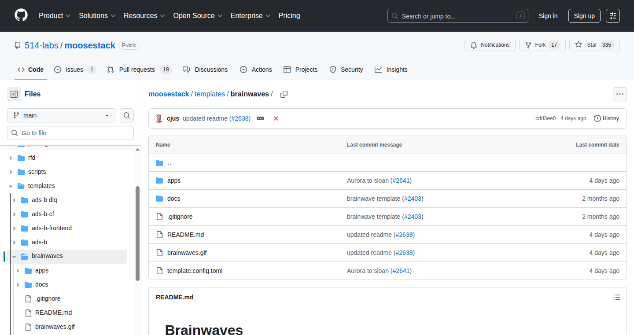The height and width of the screenshot is (335, 634).
Task: Click the ads-b-cf folder icon in tree
Action: pyautogui.click(x=25, y=214)
